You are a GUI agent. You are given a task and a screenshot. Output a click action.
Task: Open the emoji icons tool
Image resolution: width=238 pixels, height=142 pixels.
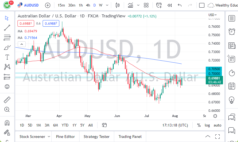(x=7, y=87)
